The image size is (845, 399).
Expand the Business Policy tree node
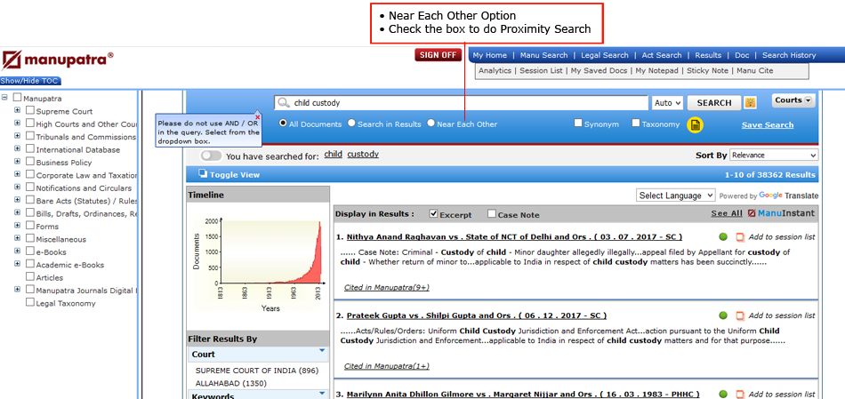click(17, 162)
